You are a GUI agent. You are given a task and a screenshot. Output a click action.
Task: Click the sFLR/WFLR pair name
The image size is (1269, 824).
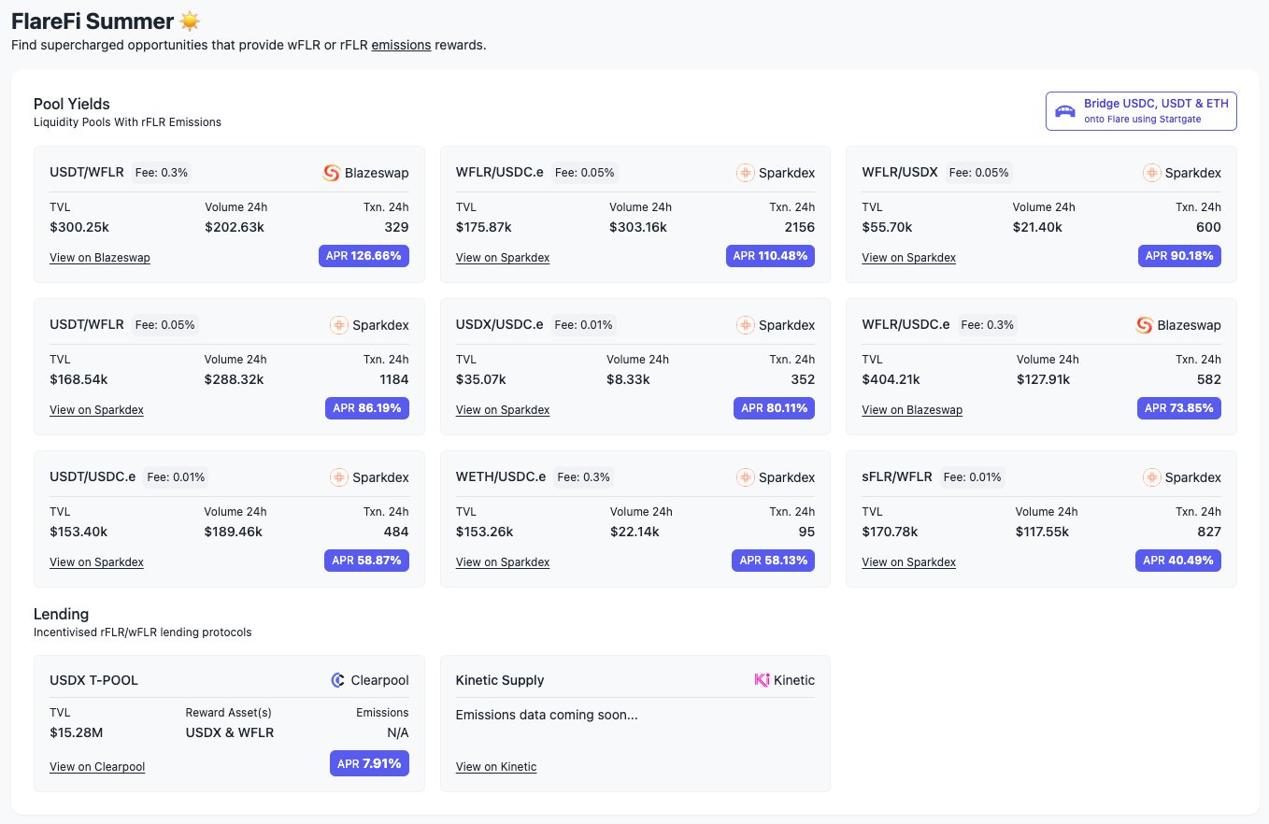[897, 476]
